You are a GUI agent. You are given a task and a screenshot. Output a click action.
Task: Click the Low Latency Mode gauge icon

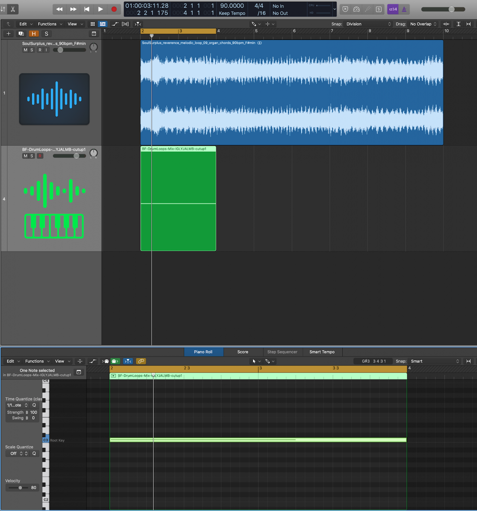tap(356, 9)
